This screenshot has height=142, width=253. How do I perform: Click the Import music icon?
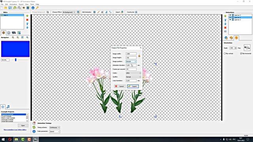tap(122, 12)
